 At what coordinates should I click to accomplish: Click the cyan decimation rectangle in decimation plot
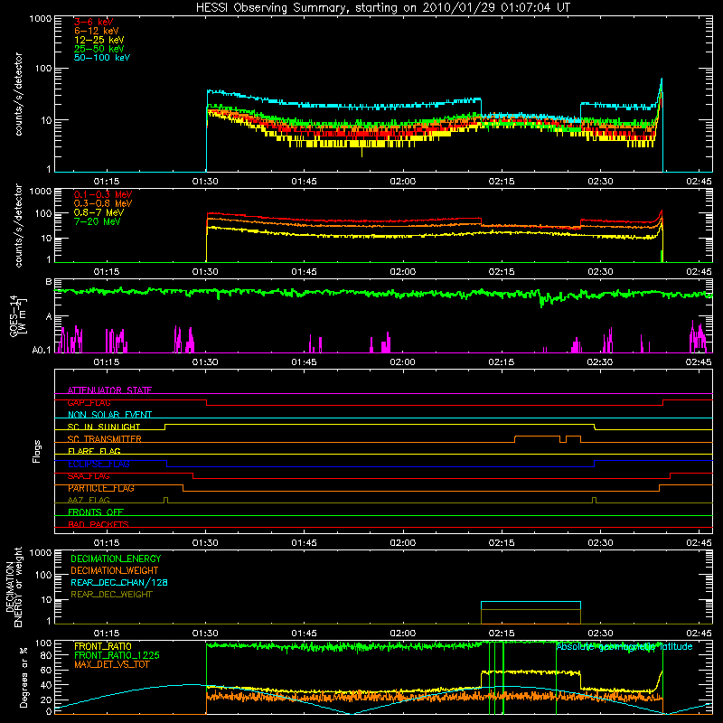pyautogui.click(x=531, y=613)
